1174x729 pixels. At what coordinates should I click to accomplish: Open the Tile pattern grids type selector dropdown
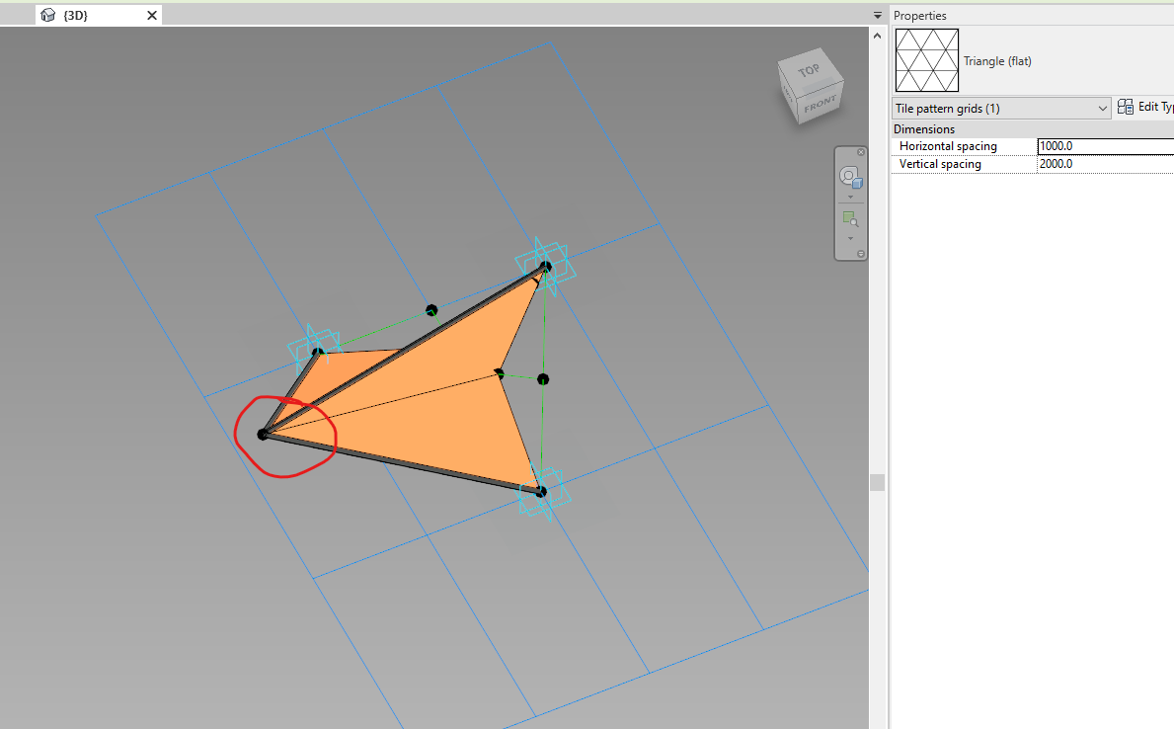[1103, 108]
